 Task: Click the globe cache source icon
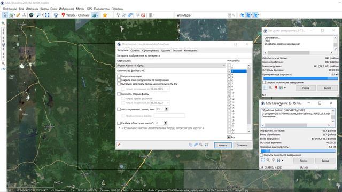click(31, 15)
